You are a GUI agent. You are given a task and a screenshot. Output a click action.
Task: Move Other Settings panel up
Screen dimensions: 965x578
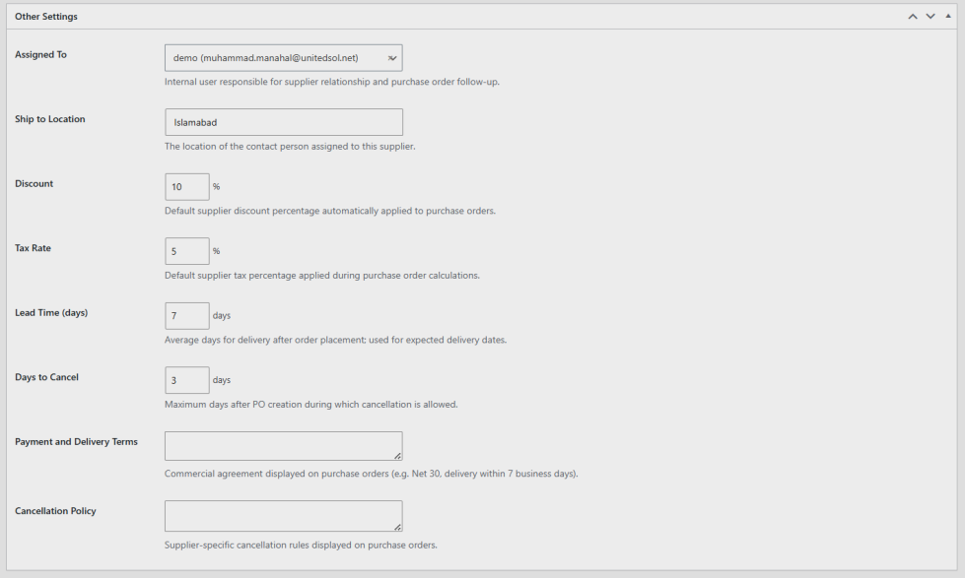point(913,17)
